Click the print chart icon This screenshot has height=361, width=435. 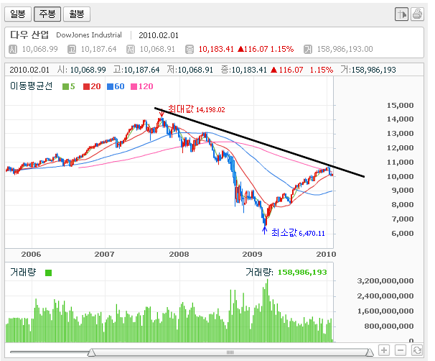tap(417, 14)
